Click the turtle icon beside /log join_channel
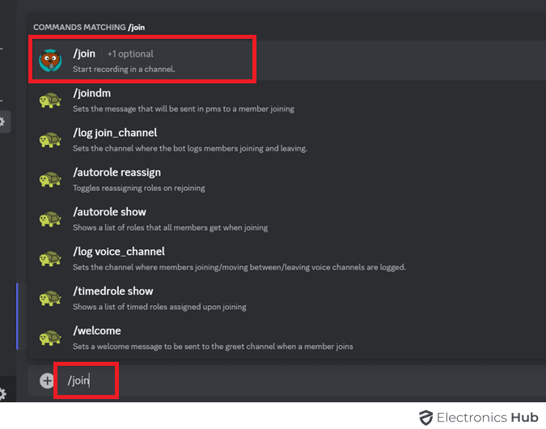 click(51, 139)
